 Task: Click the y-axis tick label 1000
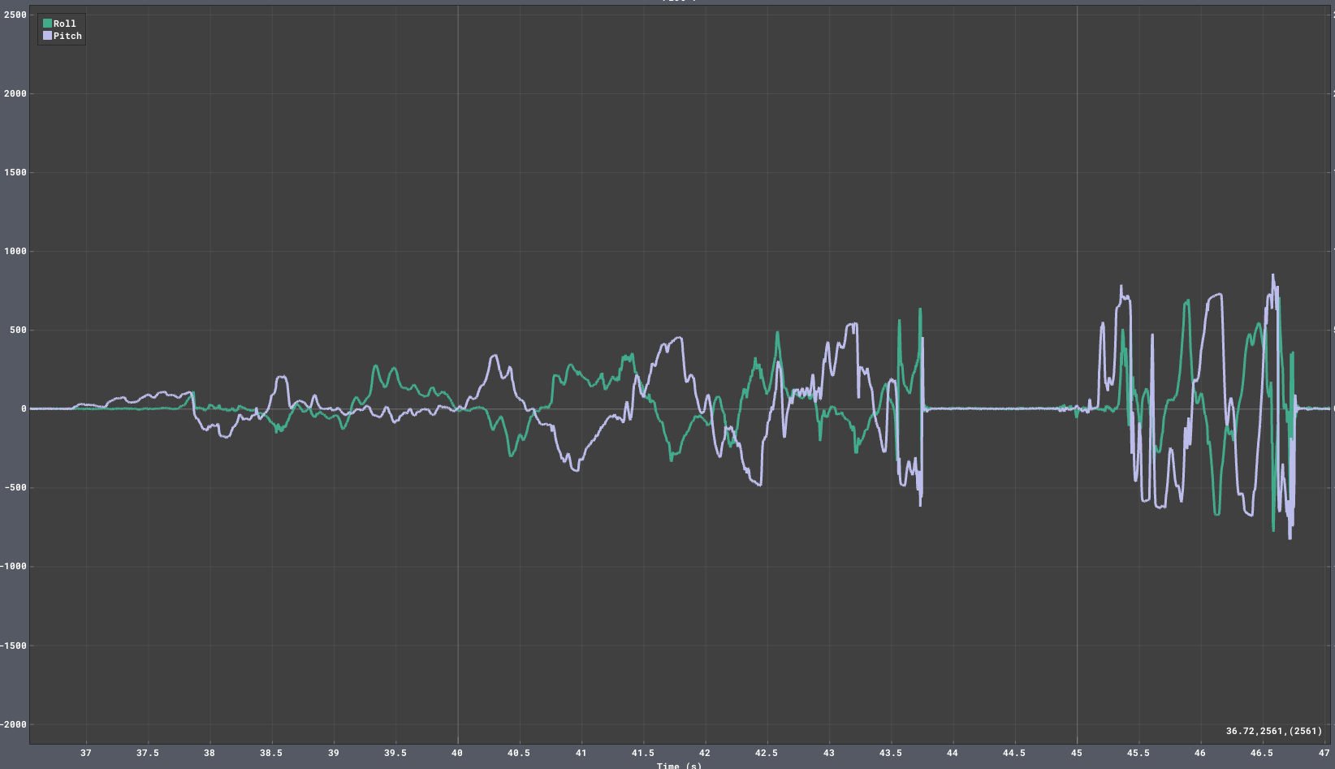tap(15, 251)
